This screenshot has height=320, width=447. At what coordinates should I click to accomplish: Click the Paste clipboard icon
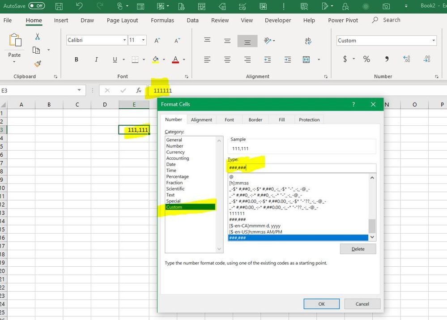coord(15,40)
